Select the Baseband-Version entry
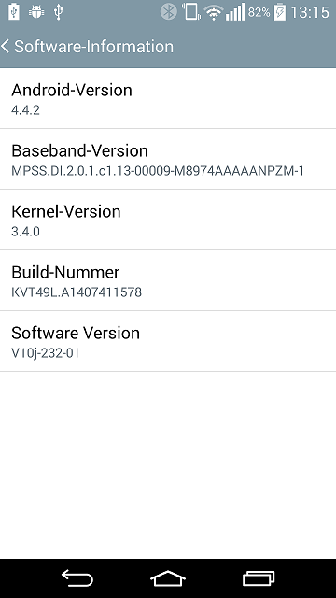 point(168,159)
